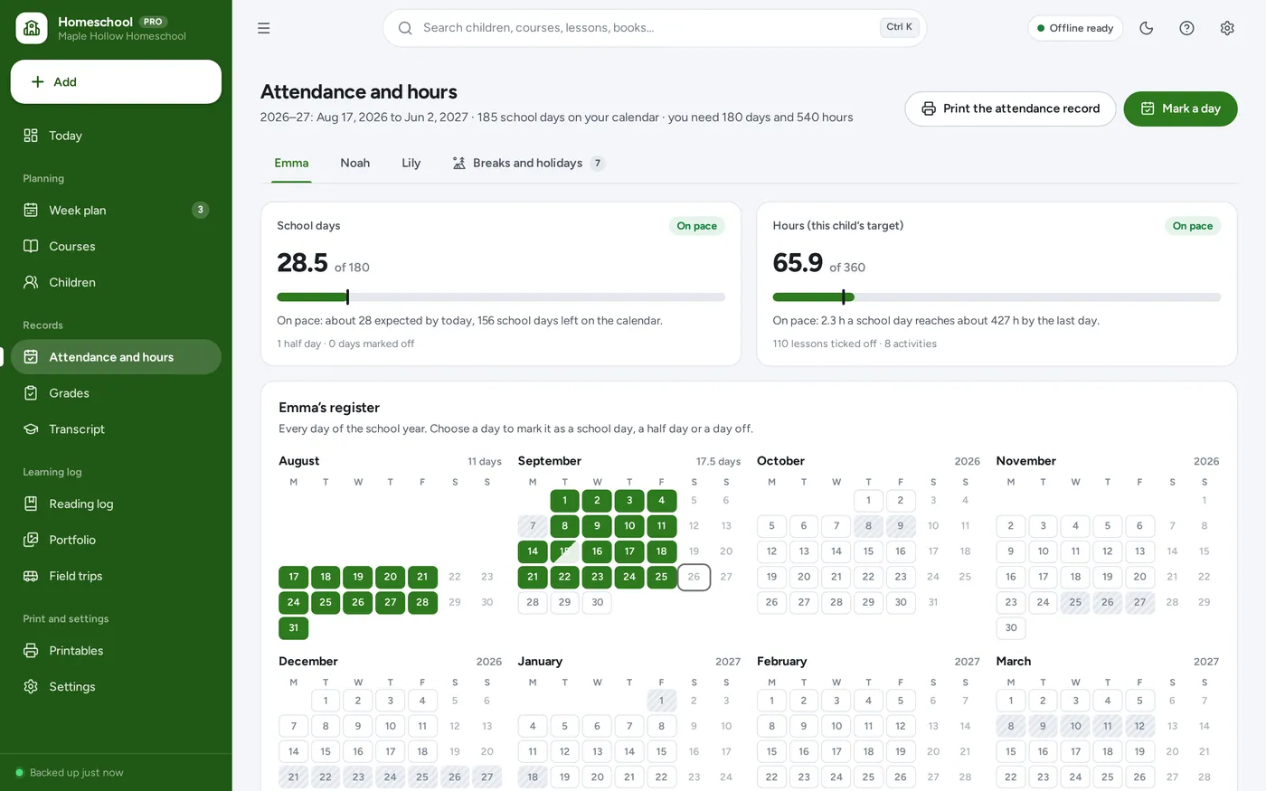Switch to dark mode with moon icon
The image size is (1266, 791).
tap(1147, 28)
